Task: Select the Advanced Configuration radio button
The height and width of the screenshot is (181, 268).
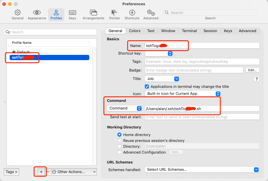Action: pos(119,152)
